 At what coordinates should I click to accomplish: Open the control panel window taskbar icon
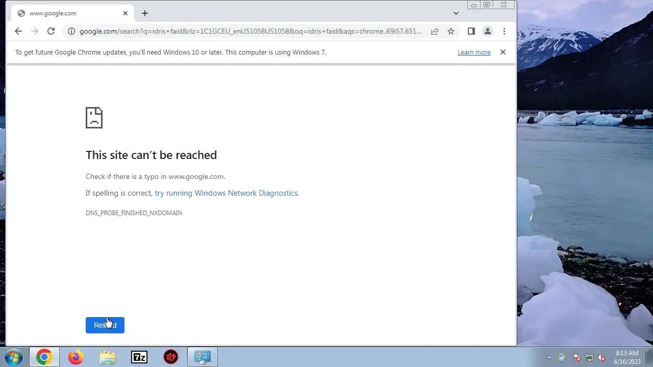[x=203, y=357]
